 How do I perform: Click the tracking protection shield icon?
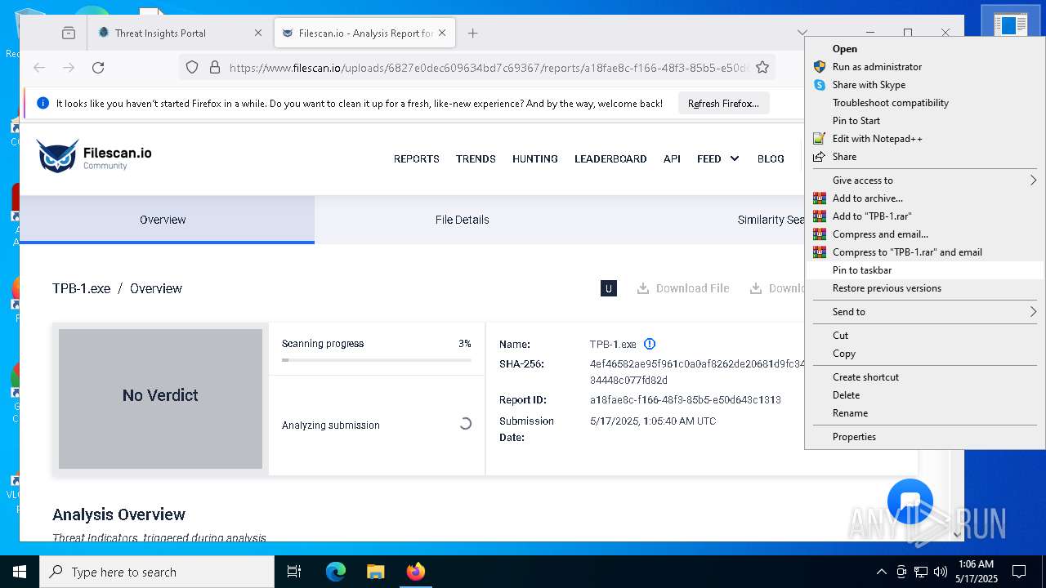192,68
